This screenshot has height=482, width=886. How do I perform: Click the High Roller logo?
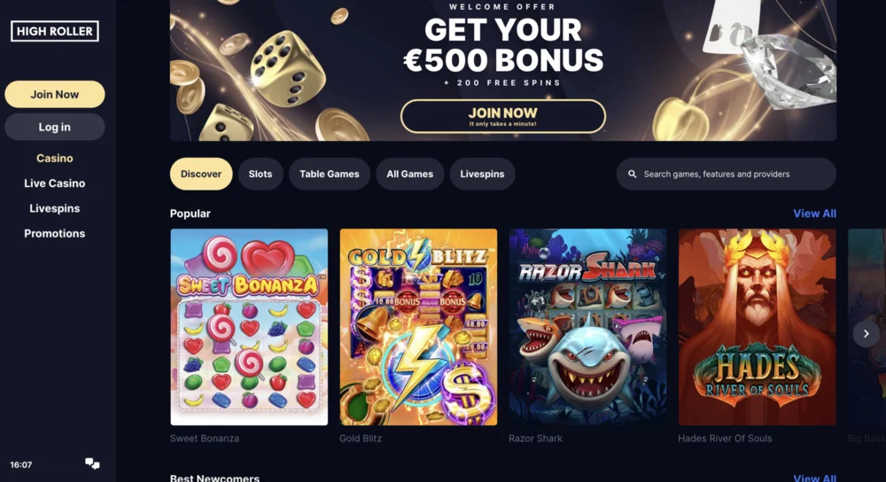(x=55, y=31)
